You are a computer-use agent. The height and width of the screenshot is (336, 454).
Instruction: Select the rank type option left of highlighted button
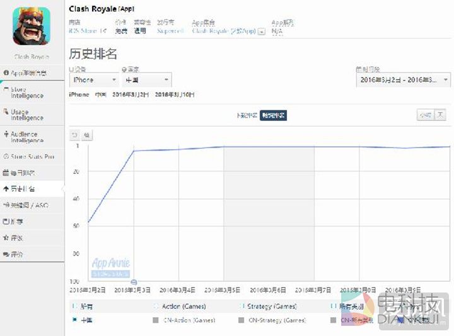click(x=247, y=115)
